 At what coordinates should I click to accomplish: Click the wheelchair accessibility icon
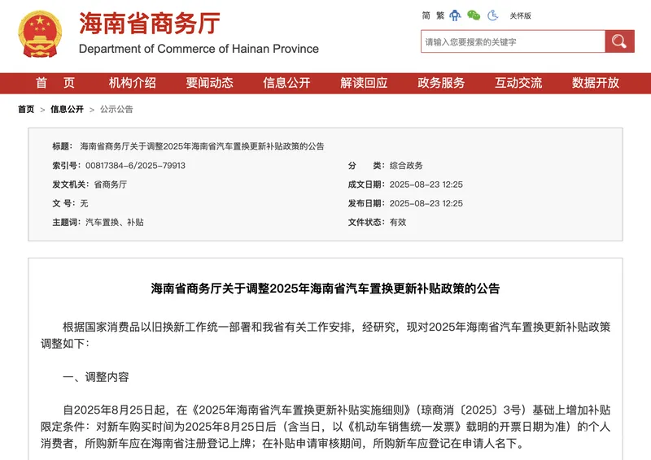493,15
